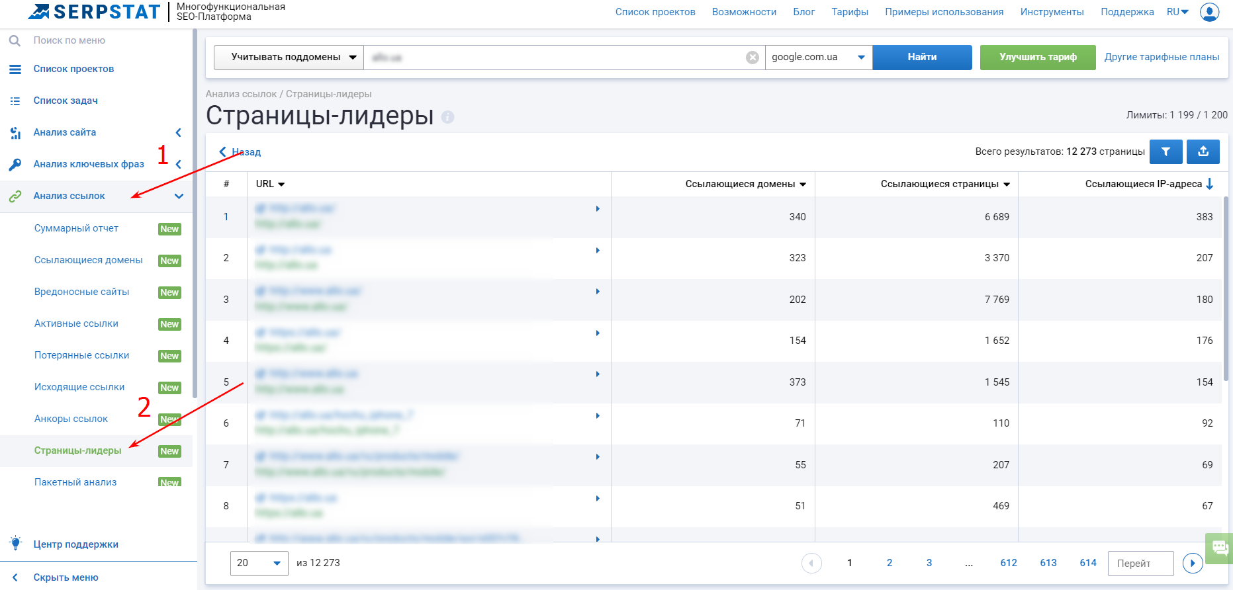The height and width of the screenshot is (590, 1233).
Task: Expand row 8 URL arrow
Action: [x=598, y=499]
